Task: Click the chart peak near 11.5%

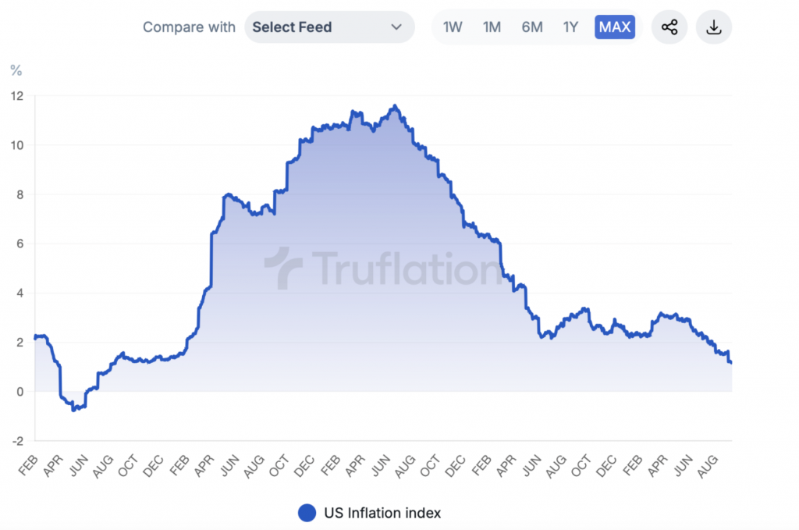Action: pyautogui.click(x=395, y=106)
